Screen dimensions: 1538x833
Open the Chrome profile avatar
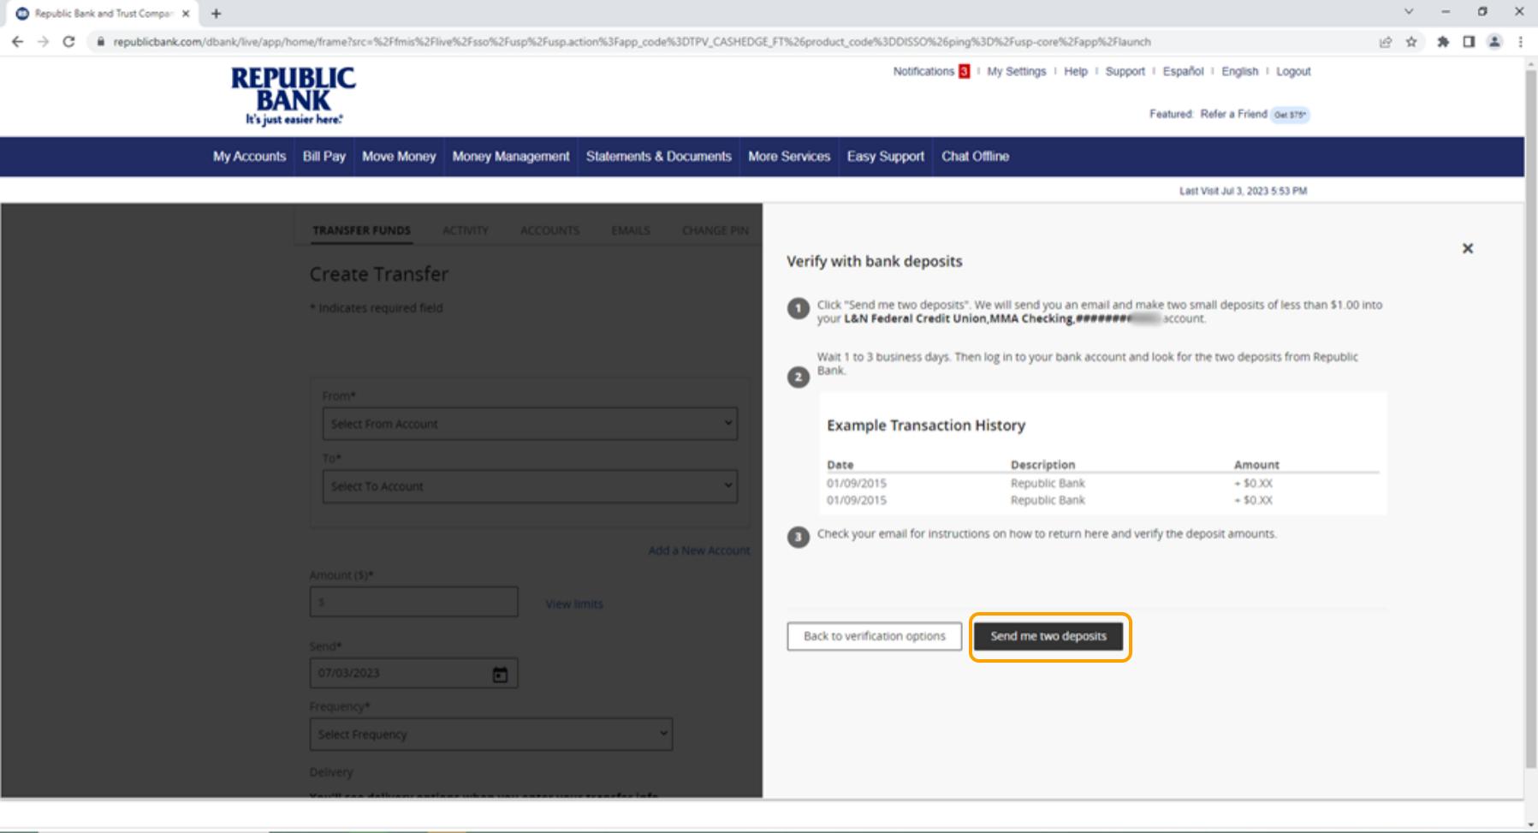[1494, 42]
